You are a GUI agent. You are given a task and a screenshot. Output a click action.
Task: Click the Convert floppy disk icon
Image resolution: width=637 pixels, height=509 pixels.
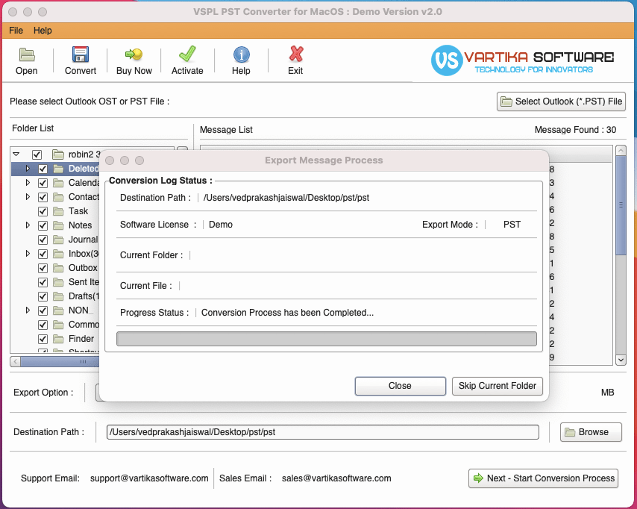pos(81,54)
